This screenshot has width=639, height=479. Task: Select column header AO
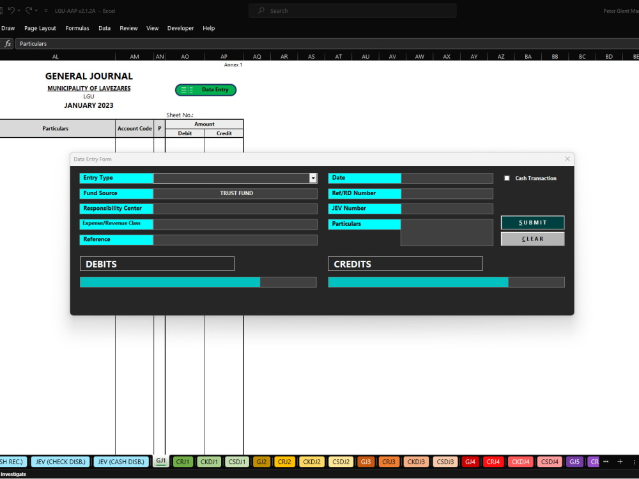coord(185,57)
